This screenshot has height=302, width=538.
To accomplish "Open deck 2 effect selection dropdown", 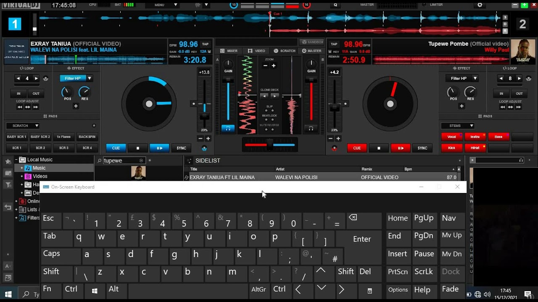I will pos(475,78).
